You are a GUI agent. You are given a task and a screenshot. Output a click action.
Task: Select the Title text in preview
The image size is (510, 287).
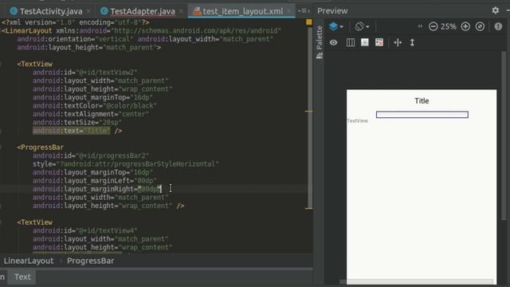422,101
